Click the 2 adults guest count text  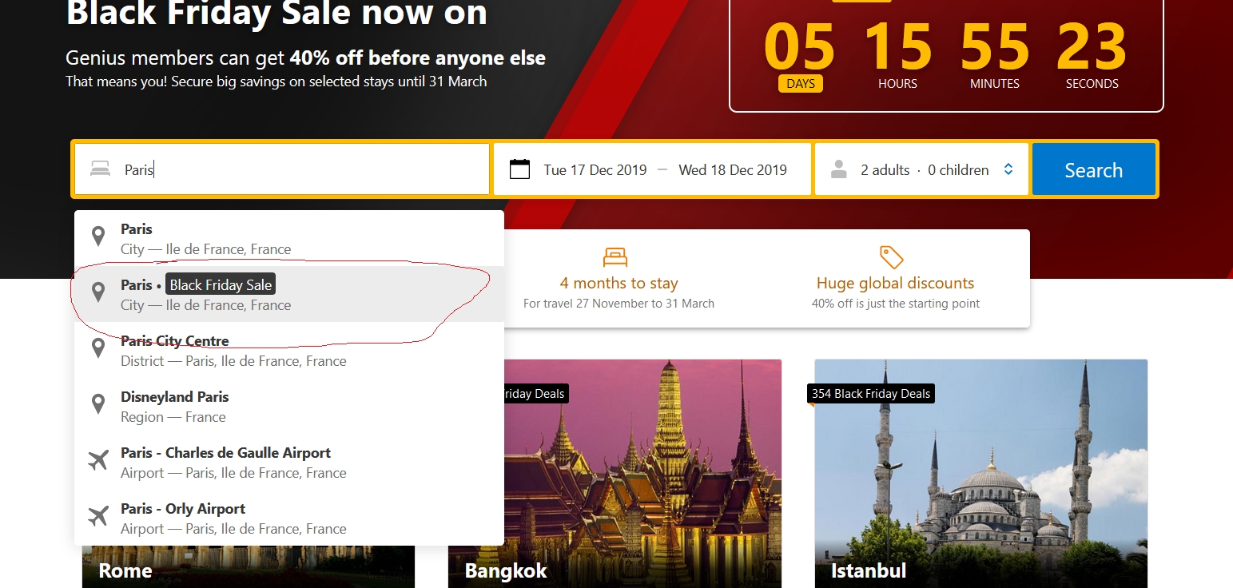click(x=885, y=170)
